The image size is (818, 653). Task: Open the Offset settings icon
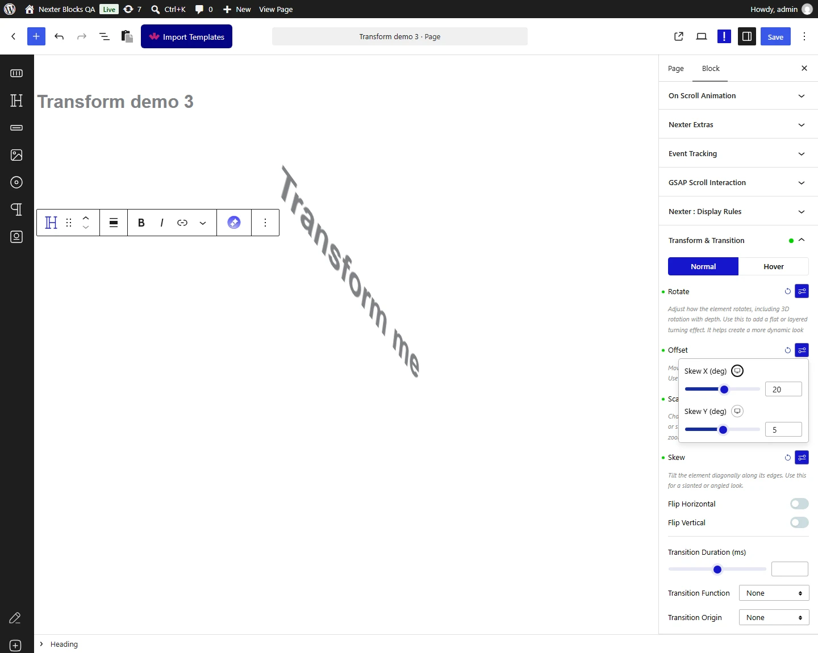click(x=802, y=350)
